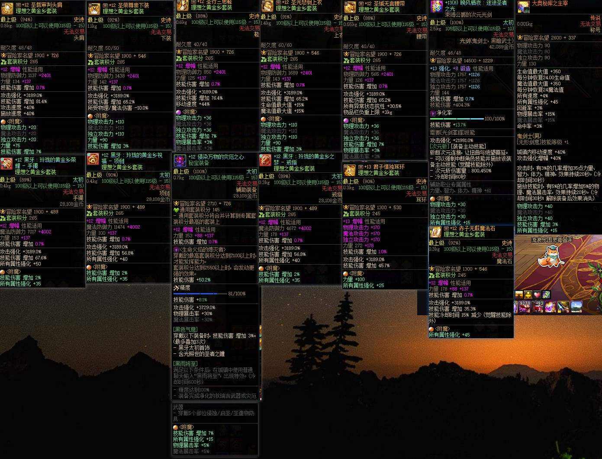Click the 圣缄无言腰带 belt item icon

(x=350, y=6)
